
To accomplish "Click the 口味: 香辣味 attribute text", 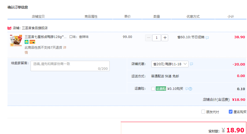I will point(79,37).
